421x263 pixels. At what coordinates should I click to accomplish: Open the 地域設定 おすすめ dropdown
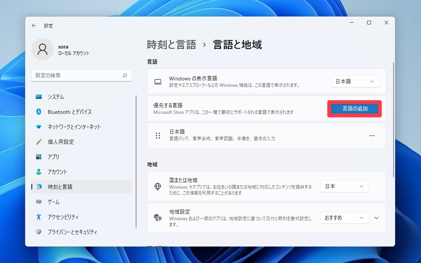[344, 218]
